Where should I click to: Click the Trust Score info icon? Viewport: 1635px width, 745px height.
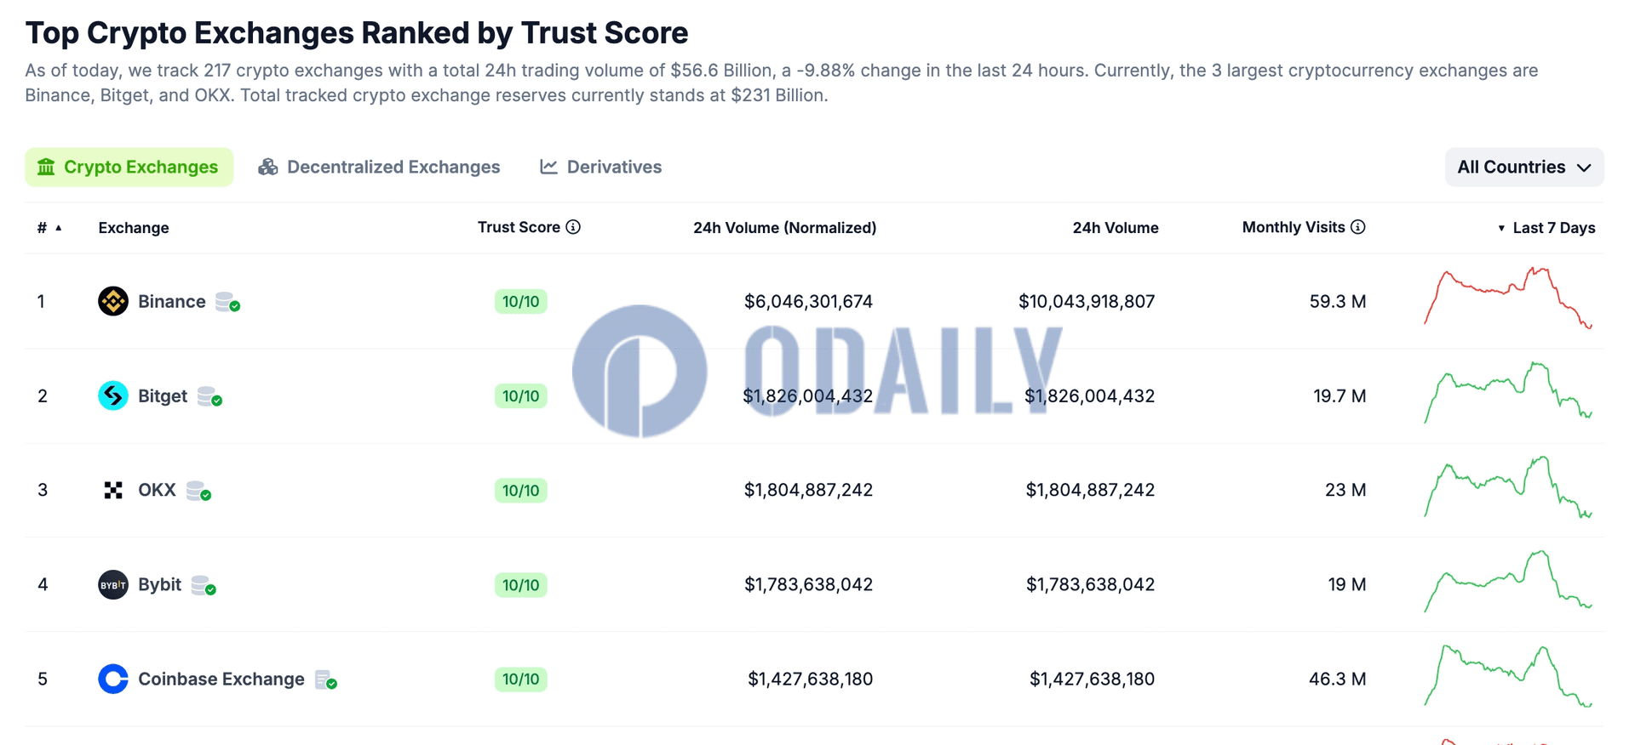573,227
